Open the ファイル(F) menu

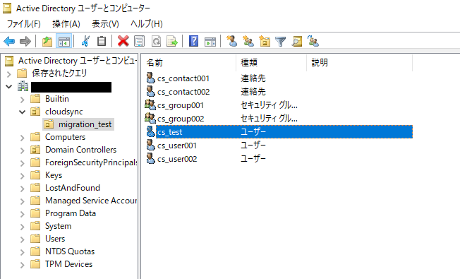coord(24,24)
